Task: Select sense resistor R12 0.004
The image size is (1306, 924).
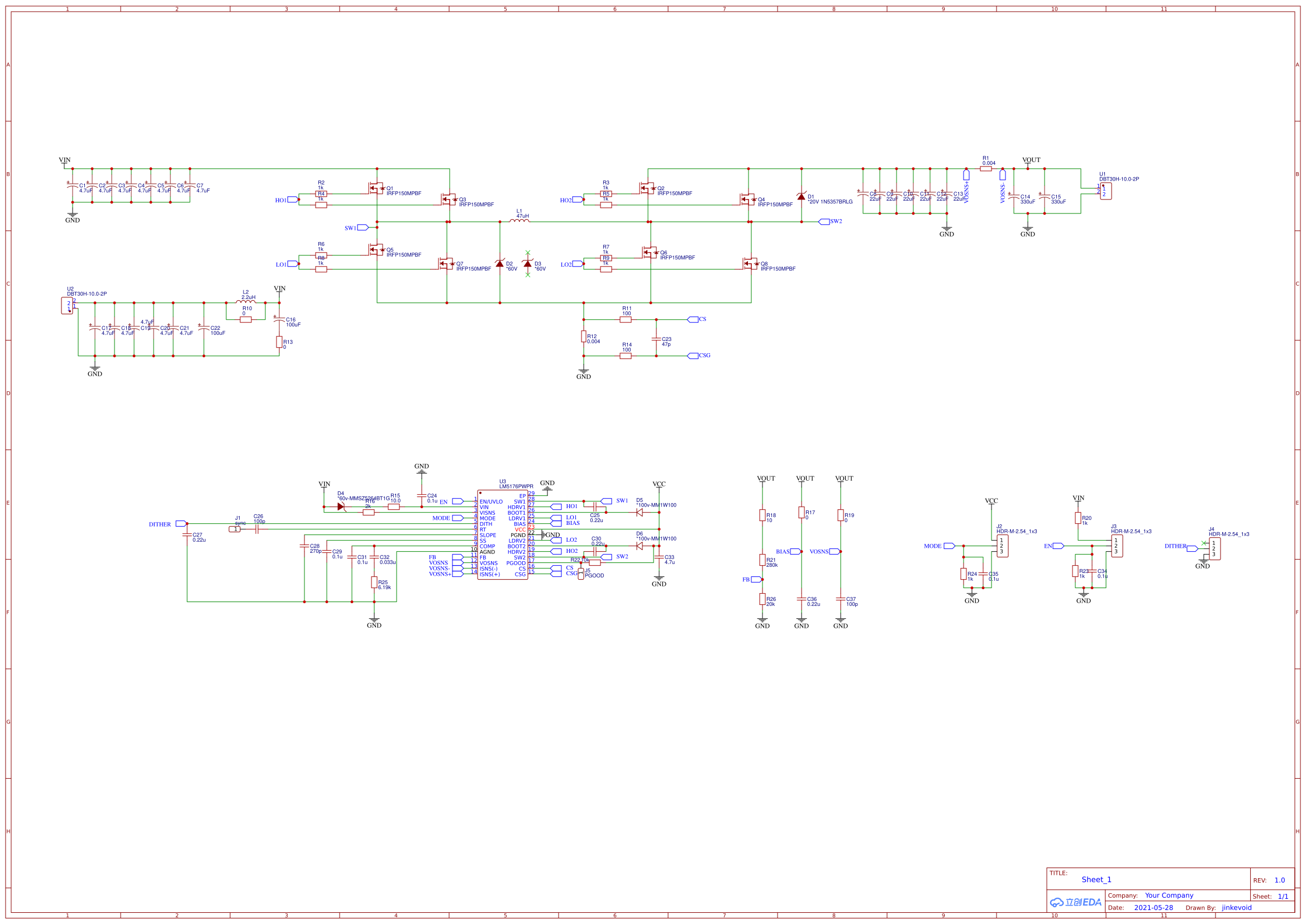Action: [x=584, y=337]
